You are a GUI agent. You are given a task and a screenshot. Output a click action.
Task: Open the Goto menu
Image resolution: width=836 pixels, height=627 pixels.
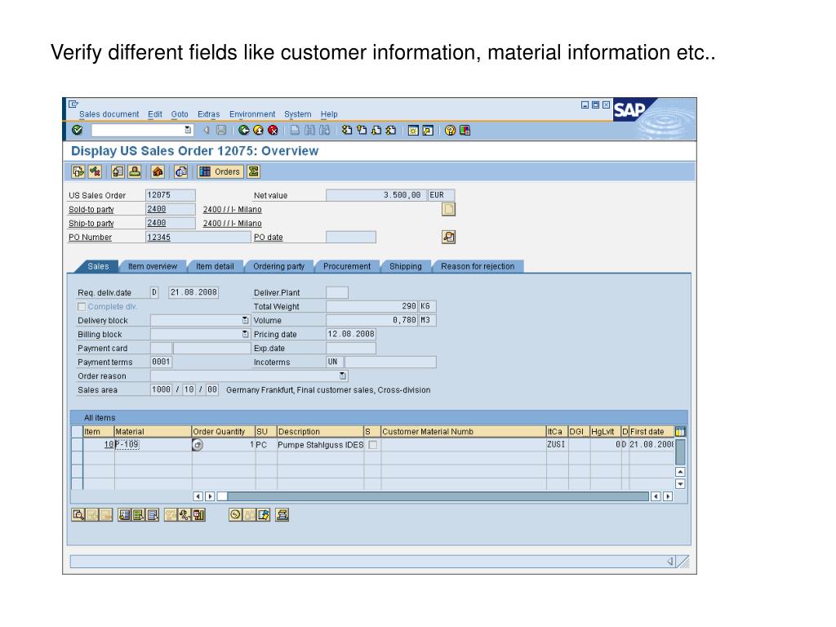(180, 114)
